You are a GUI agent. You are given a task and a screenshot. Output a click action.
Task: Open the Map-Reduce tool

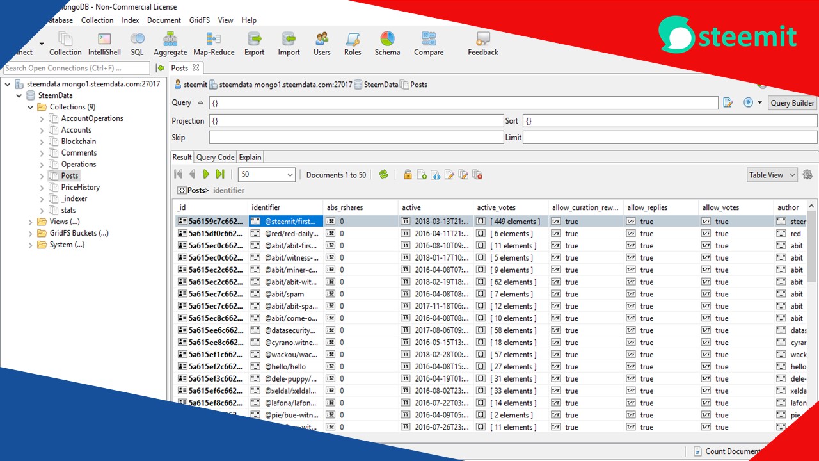214,44
